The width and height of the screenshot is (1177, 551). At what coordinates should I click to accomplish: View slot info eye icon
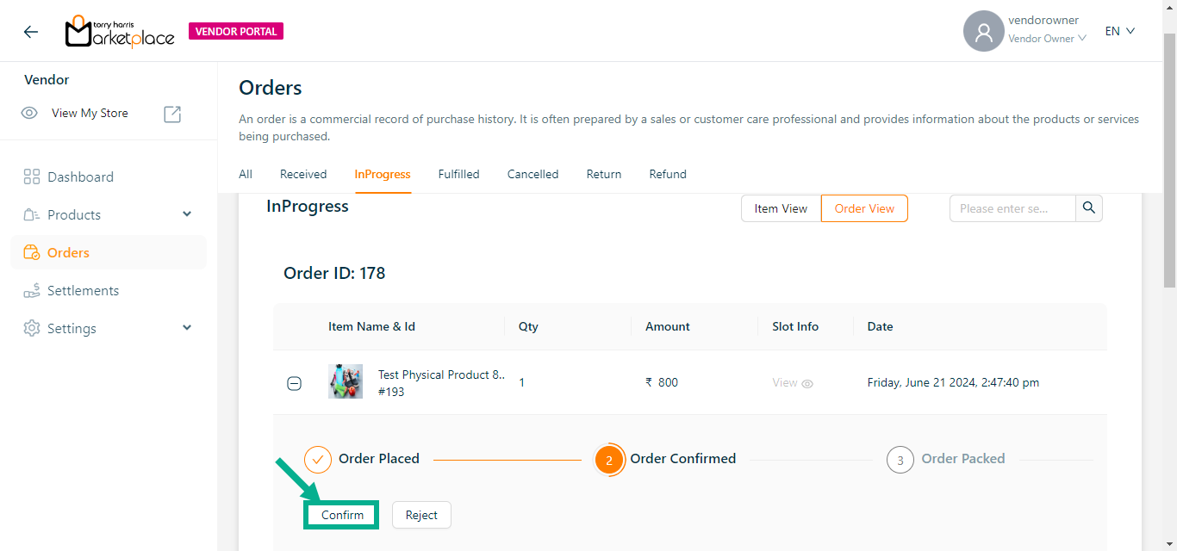point(807,384)
